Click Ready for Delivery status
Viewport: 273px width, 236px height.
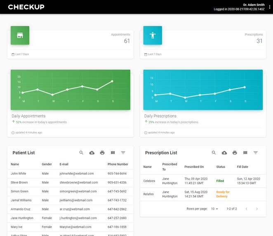coord(223,194)
